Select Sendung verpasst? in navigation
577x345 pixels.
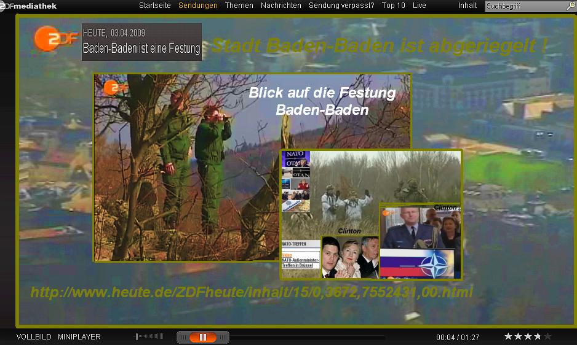pos(341,6)
